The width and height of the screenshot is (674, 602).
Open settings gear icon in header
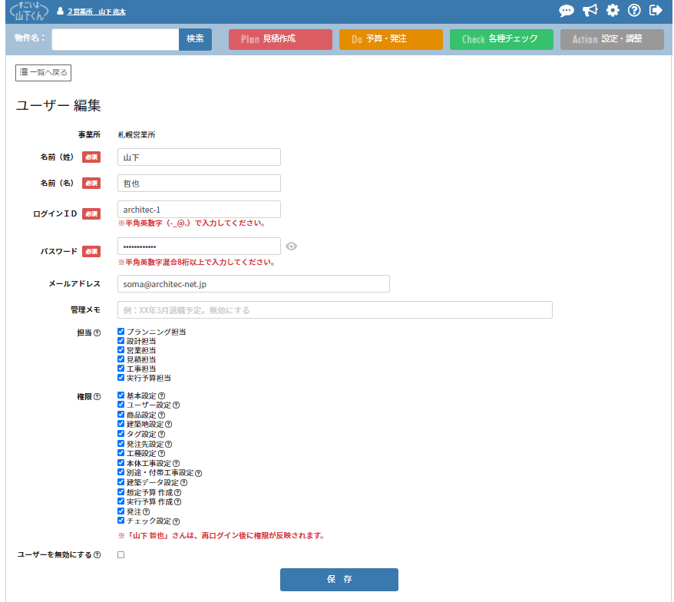[613, 11]
